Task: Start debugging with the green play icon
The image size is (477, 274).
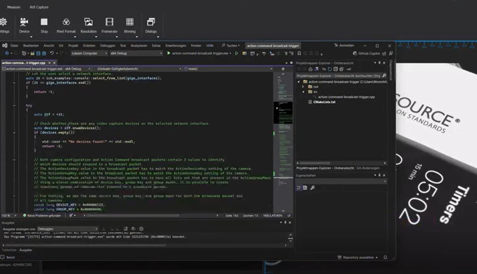Action: click(x=169, y=53)
